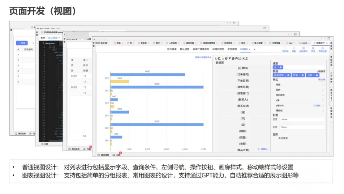Expand the 辅助线 style section
Viewport: 344px width, 194px height.
[299, 110]
